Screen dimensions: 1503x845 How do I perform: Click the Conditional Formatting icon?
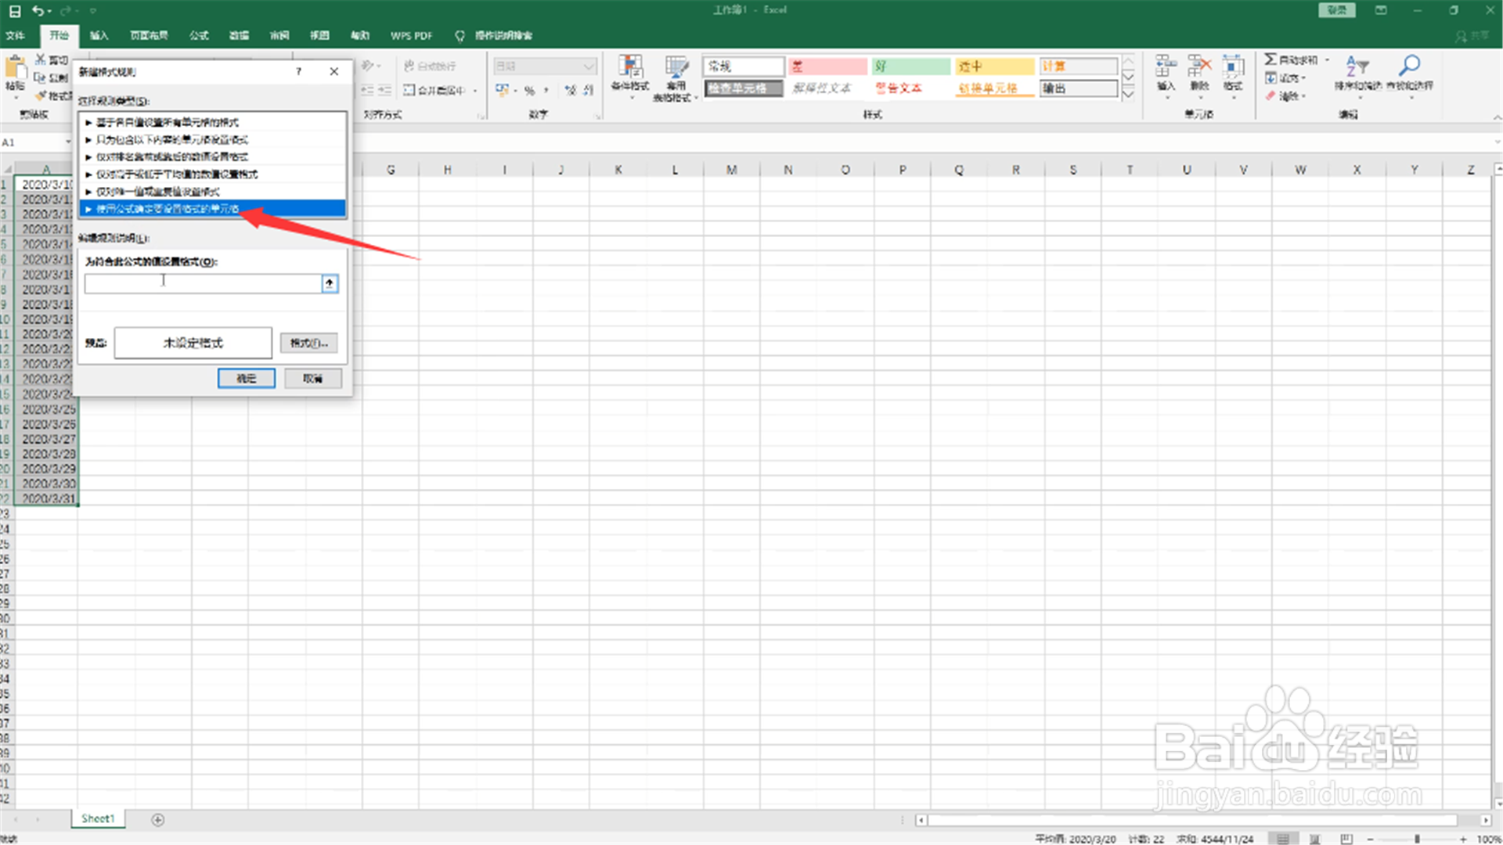pos(630,67)
